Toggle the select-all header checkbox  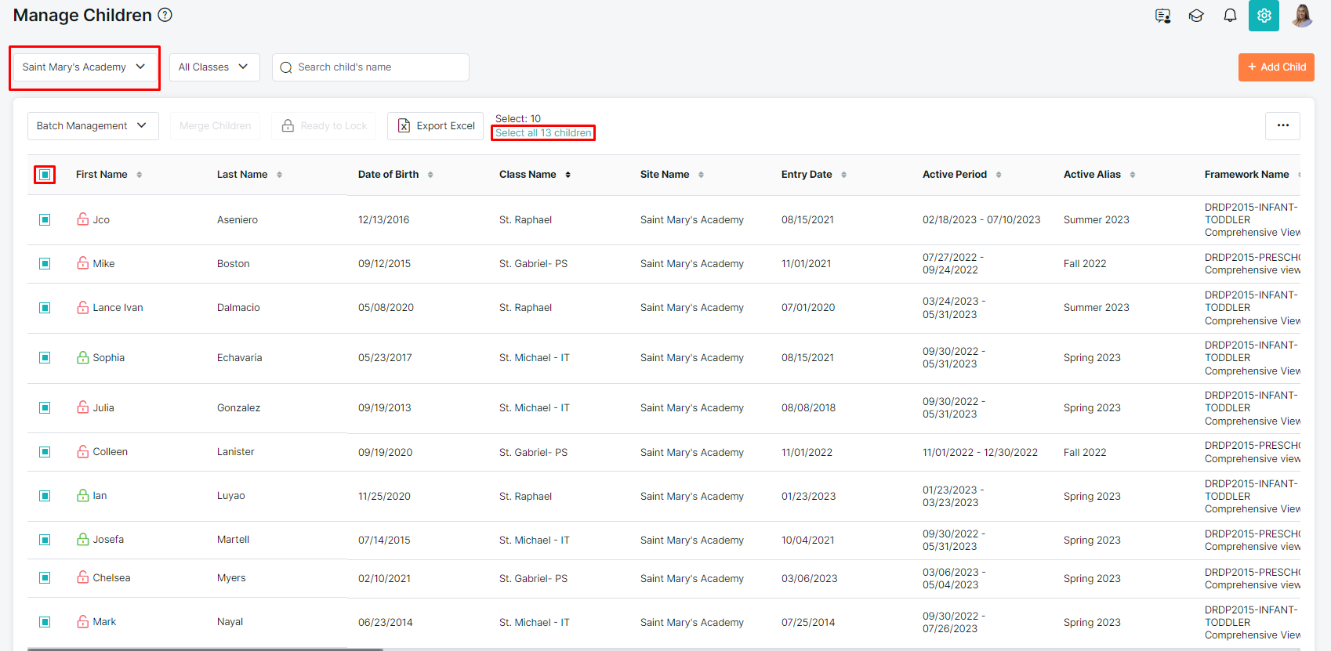tap(45, 175)
